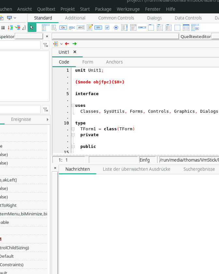This screenshot has width=219, height=274.
Task: Open the Start menu
Action: 85,9
